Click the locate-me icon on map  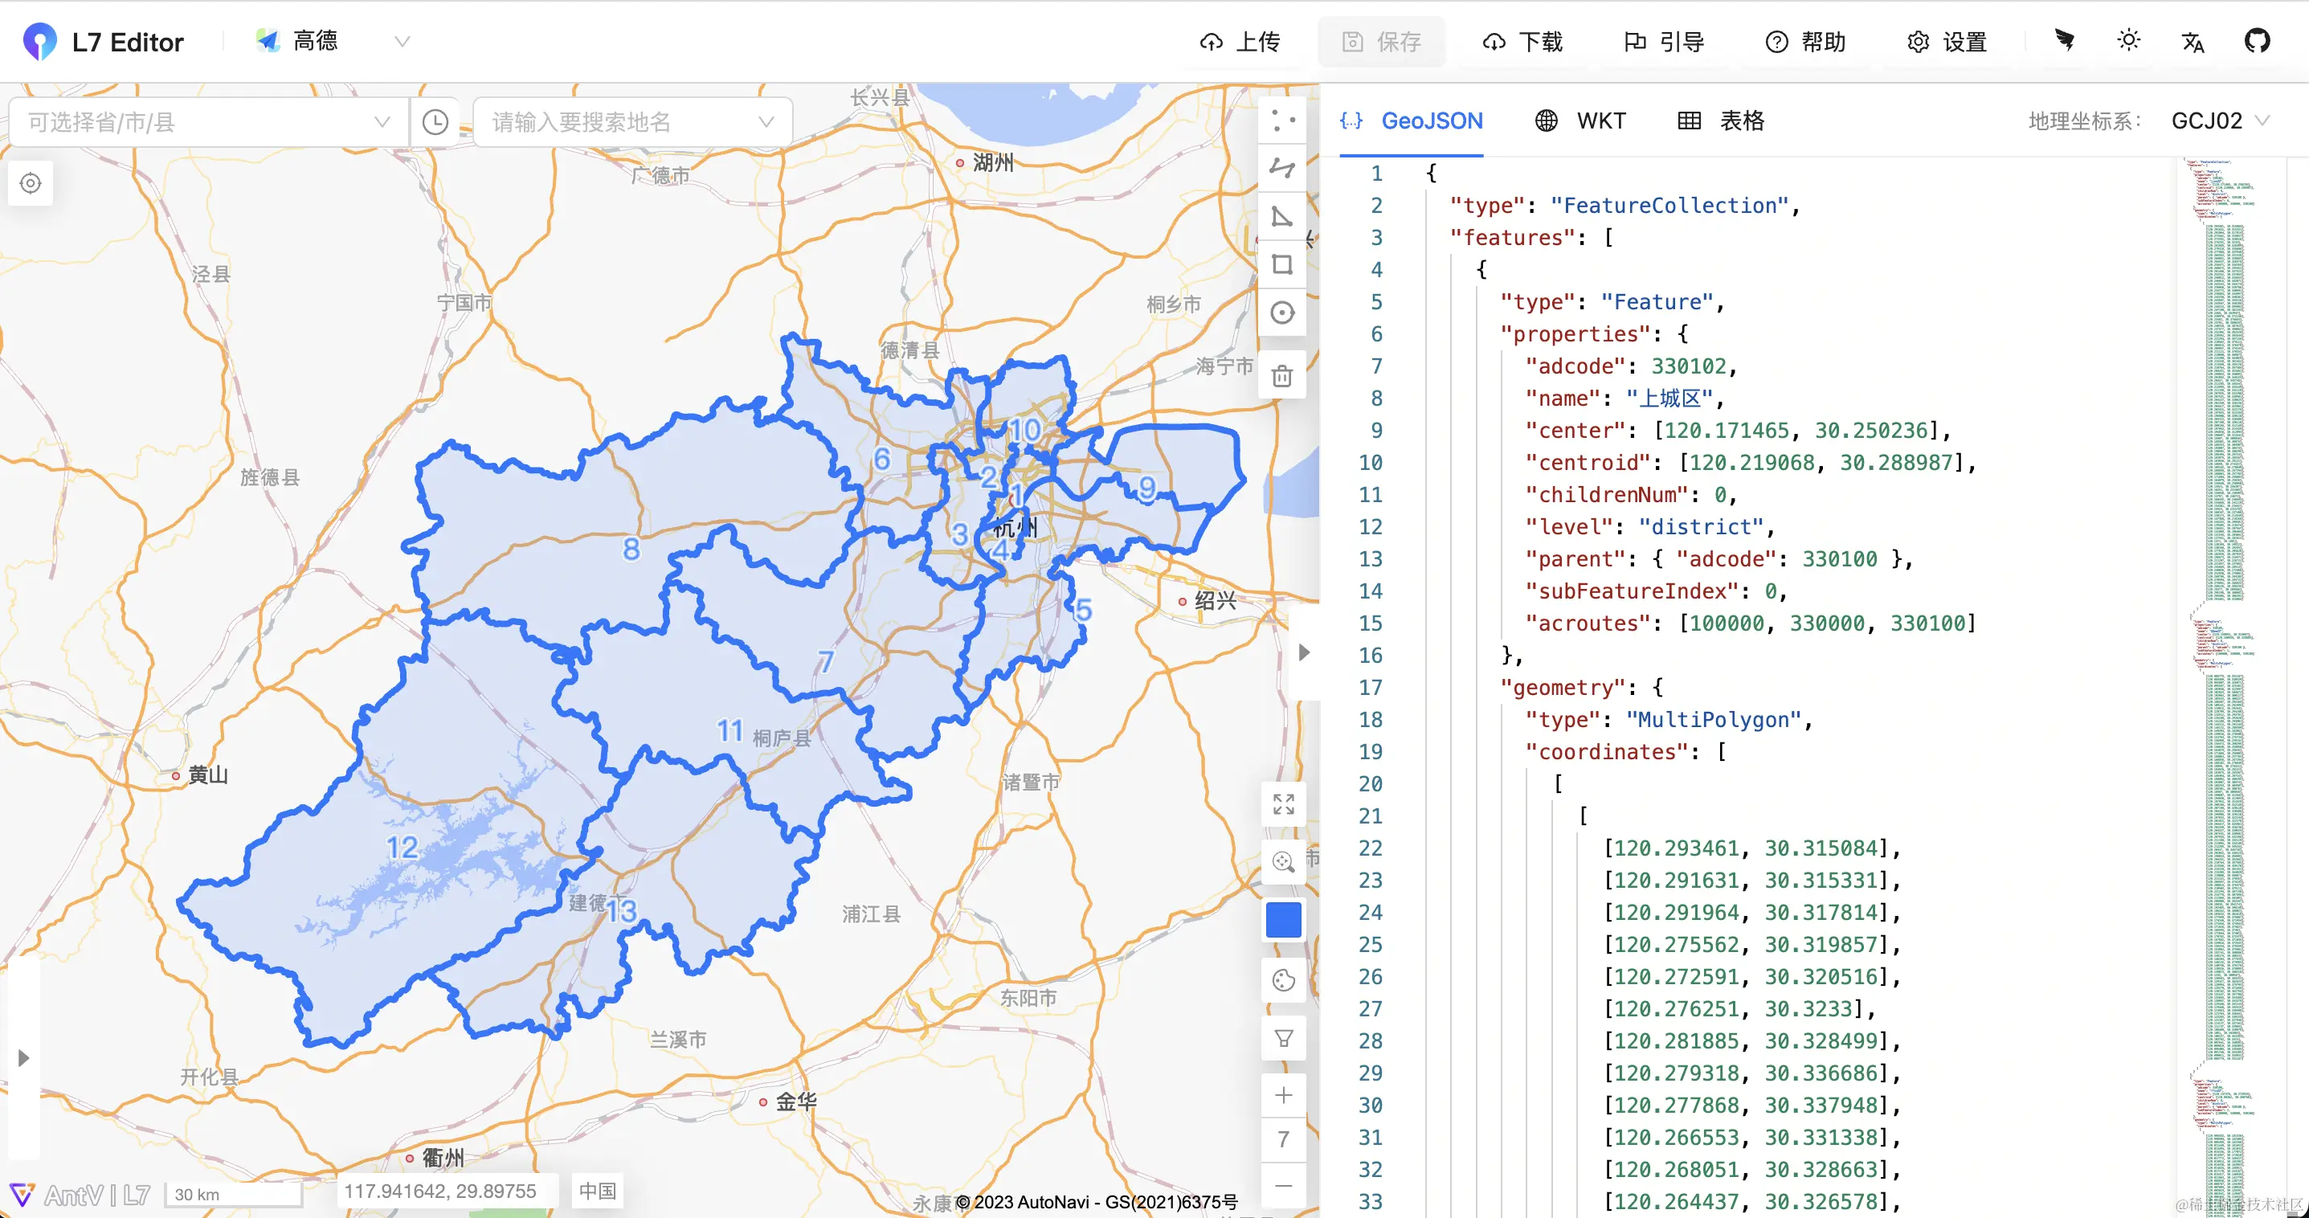(31, 184)
